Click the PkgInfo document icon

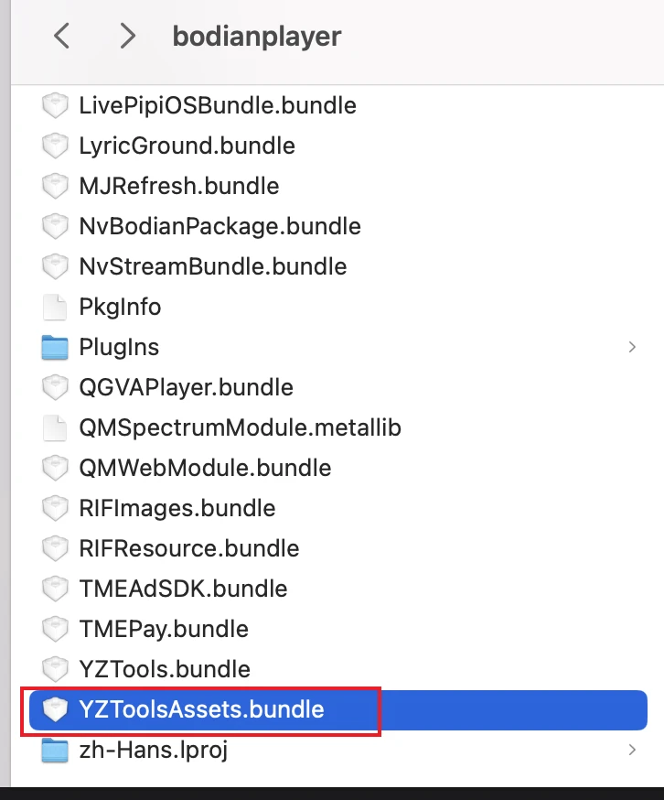coord(56,307)
